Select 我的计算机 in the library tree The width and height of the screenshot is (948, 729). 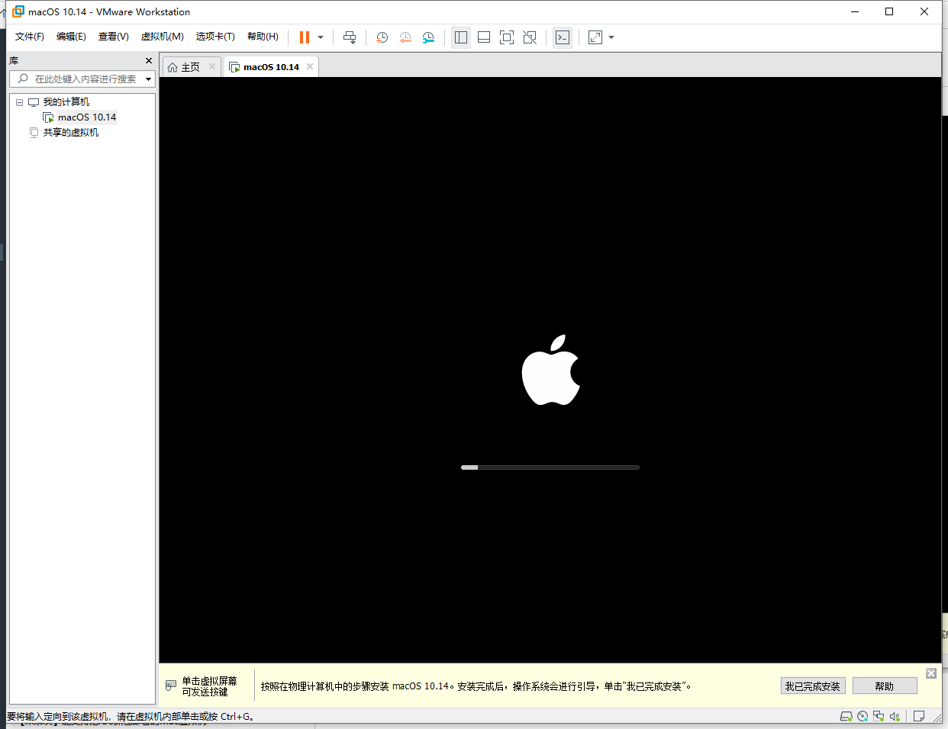pos(66,102)
